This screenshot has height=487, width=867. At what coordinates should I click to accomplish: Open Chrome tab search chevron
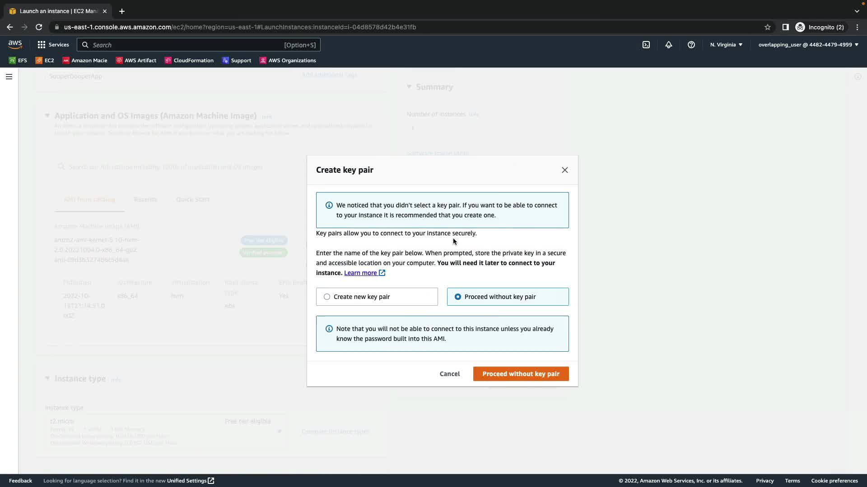click(857, 11)
